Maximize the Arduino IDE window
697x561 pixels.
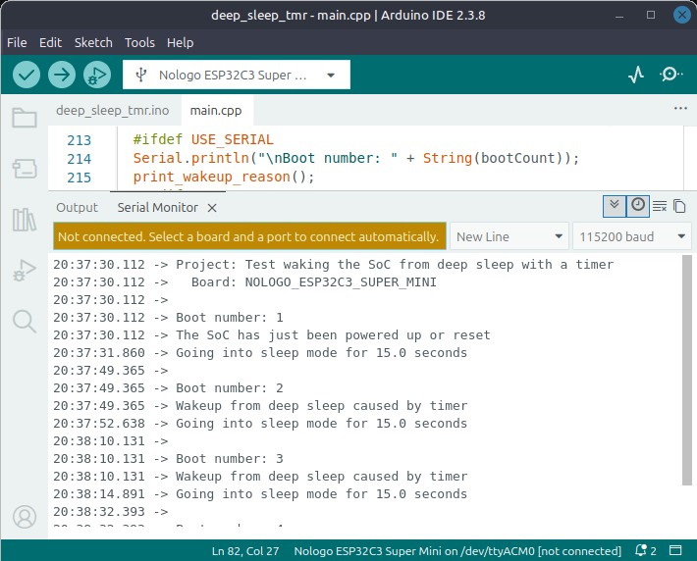(651, 15)
